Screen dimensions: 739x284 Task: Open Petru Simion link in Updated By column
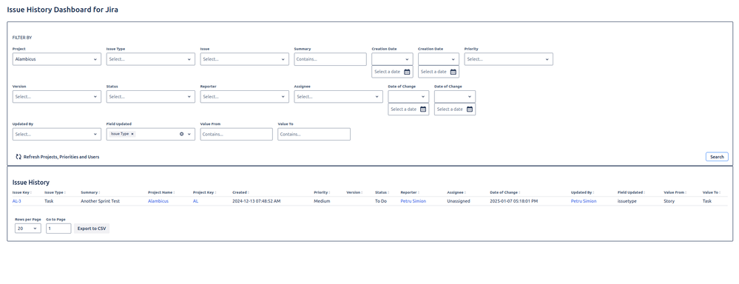coord(584,201)
